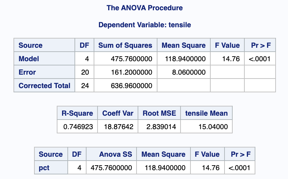Click Dependent Variable: tensile heading

tap(145, 25)
